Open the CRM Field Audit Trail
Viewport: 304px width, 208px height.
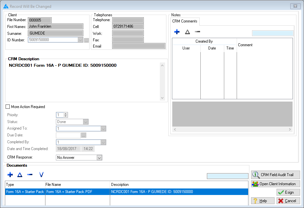pos(275,175)
